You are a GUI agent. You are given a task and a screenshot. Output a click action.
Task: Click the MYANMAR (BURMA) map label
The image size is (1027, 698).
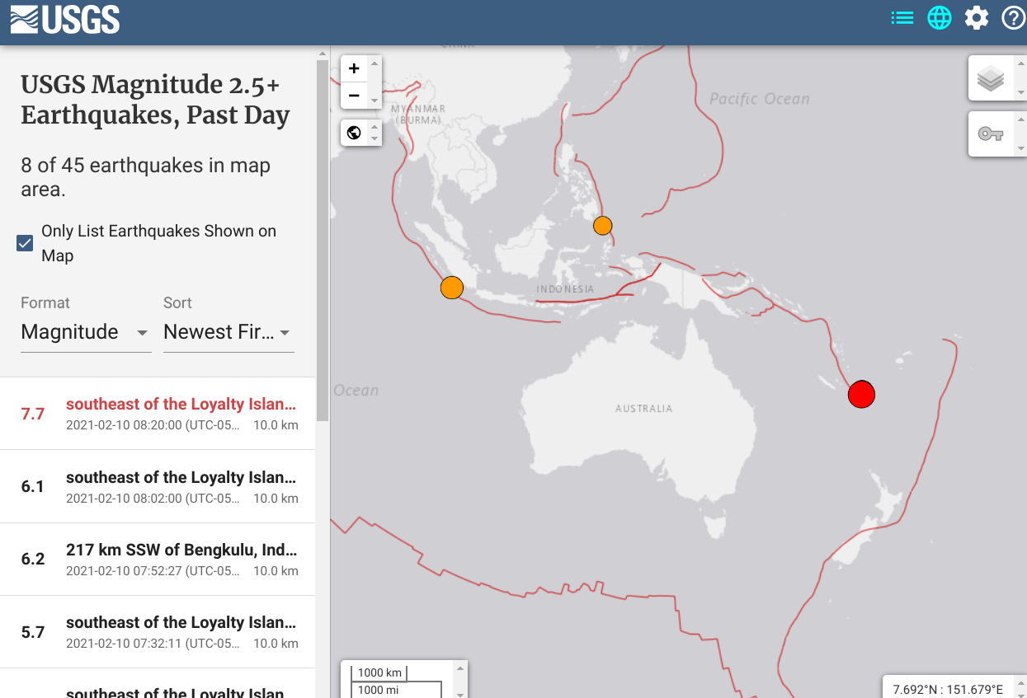[418, 114]
